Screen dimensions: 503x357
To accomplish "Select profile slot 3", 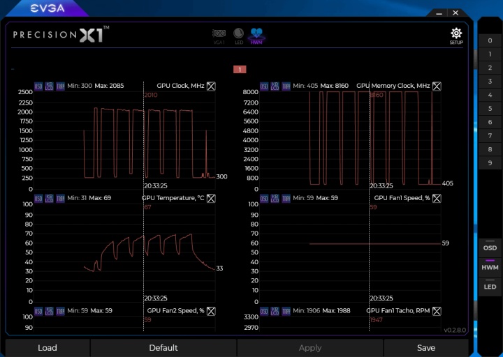I will [490, 82].
